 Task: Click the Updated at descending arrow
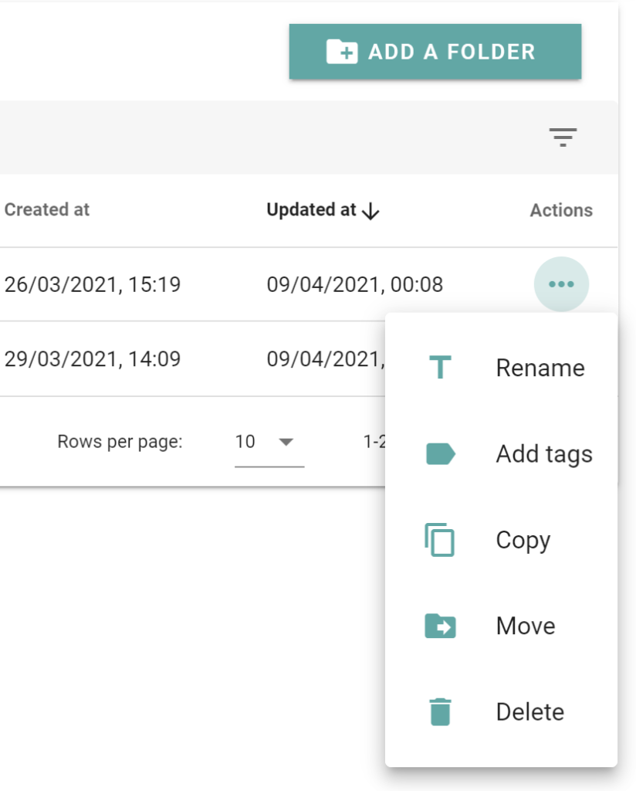point(371,211)
